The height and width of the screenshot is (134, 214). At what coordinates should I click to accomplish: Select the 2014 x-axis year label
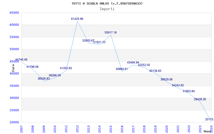pos(100,129)
